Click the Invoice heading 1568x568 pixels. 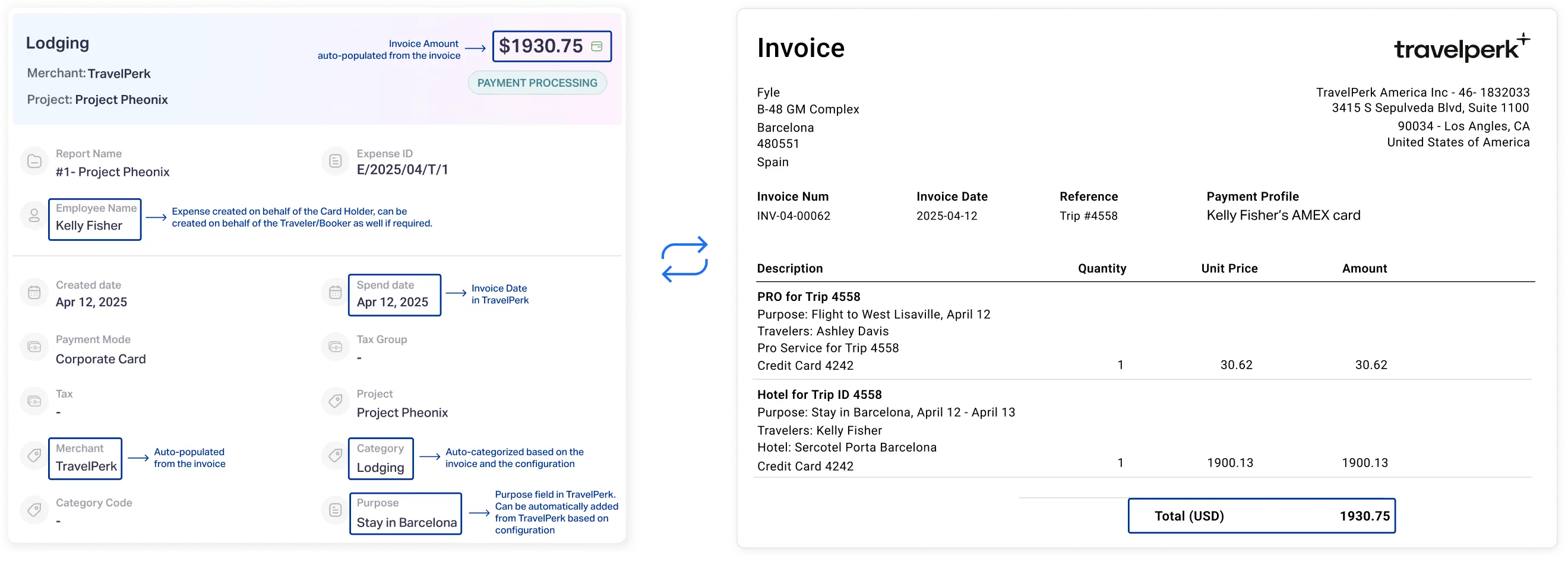(x=801, y=48)
